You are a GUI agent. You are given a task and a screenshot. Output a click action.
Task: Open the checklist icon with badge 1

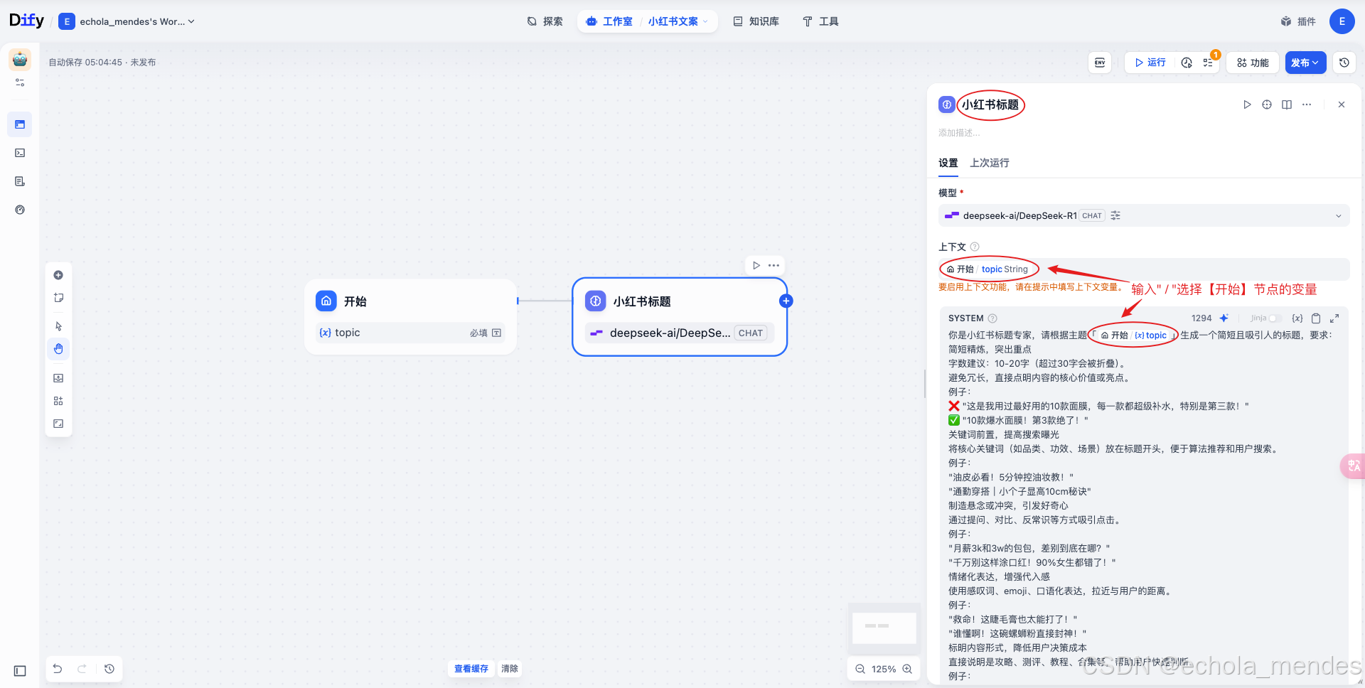(1209, 63)
